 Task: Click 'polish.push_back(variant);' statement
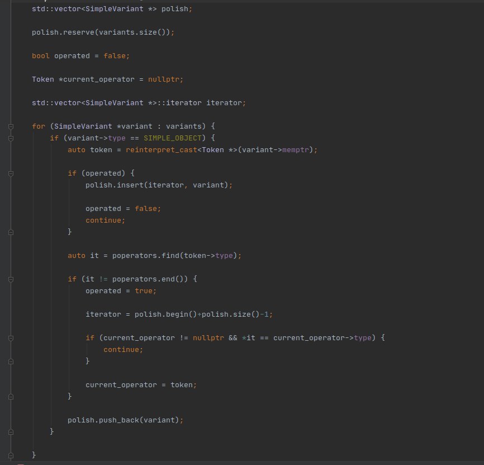coord(125,420)
